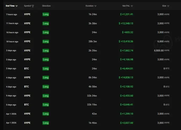Screen dimensions: 181x130
Task: Click the Symbol column header label
Action: (28, 6)
